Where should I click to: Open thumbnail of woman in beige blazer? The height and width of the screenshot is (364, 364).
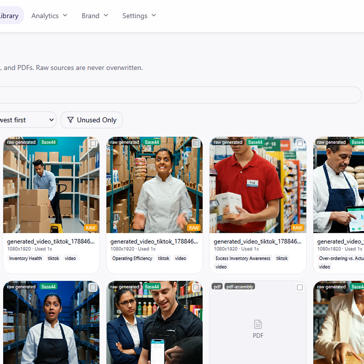(338, 322)
